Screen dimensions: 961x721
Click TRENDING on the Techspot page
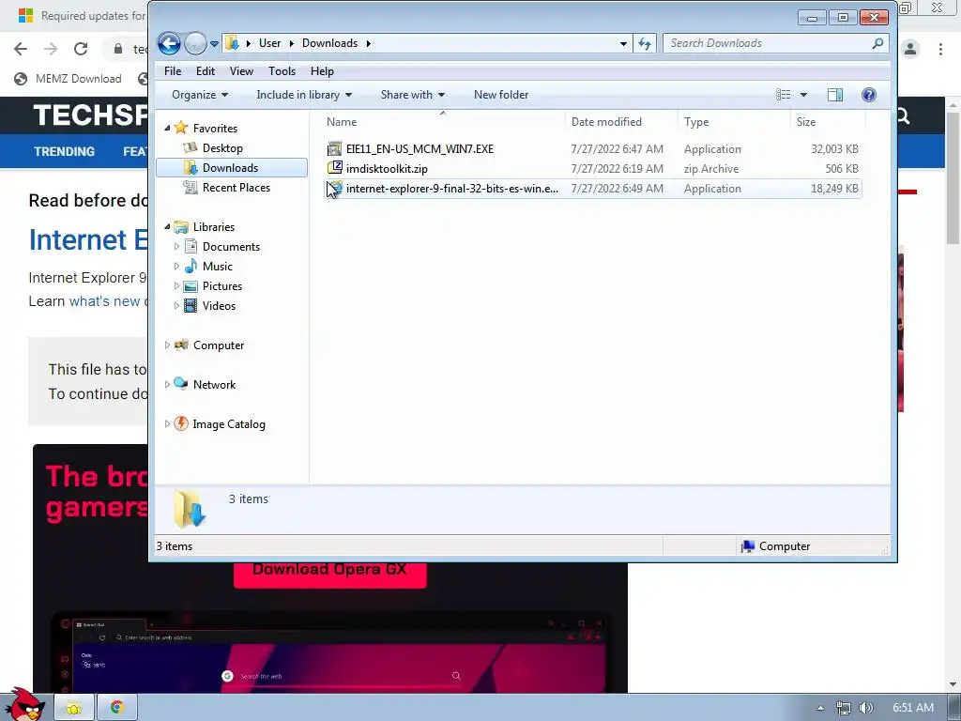click(x=65, y=151)
